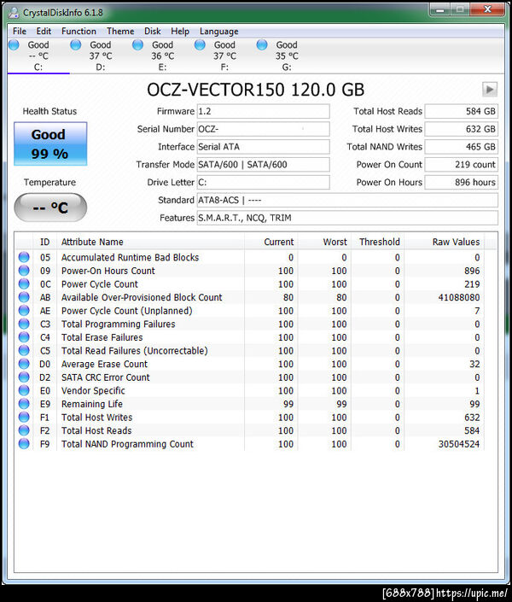
Task: Click raw value 30504524
Action: (458, 444)
